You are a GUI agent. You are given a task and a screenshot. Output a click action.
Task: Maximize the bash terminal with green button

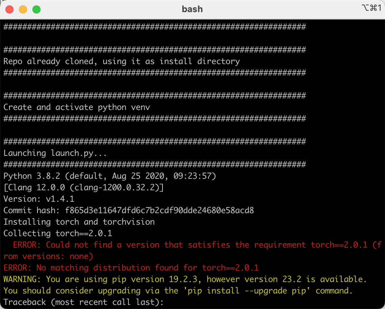point(36,9)
